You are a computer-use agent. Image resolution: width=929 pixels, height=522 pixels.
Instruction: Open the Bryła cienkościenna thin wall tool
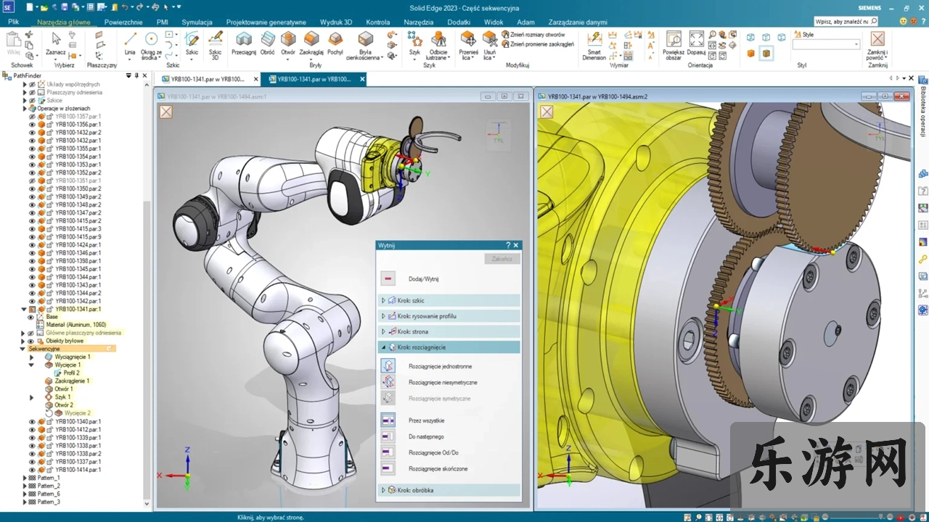365,44
